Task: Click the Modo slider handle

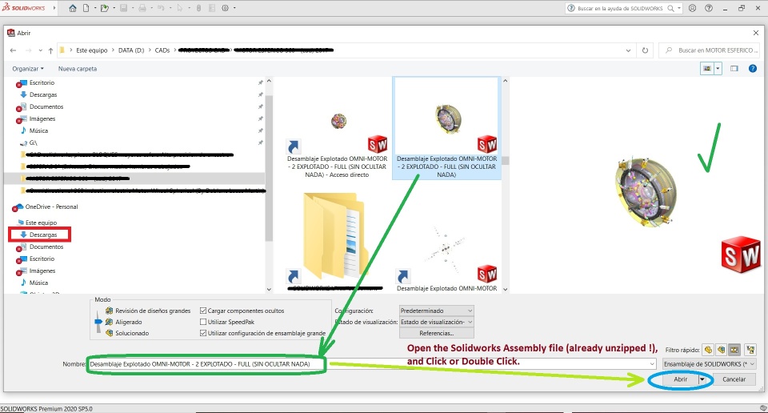Action: pyautogui.click(x=98, y=322)
